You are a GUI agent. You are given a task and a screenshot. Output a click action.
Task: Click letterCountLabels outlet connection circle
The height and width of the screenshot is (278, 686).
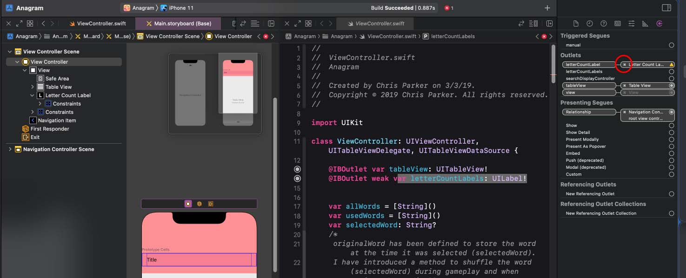671,72
